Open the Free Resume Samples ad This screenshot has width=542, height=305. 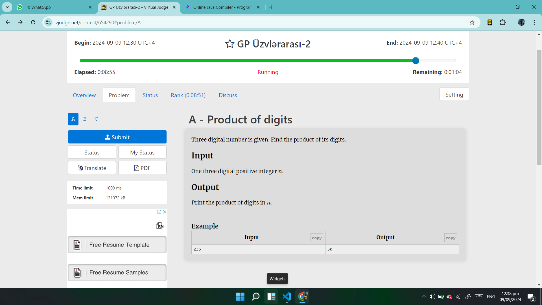(117, 273)
